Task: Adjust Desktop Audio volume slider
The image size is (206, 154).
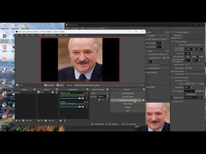Action: [70, 98]
